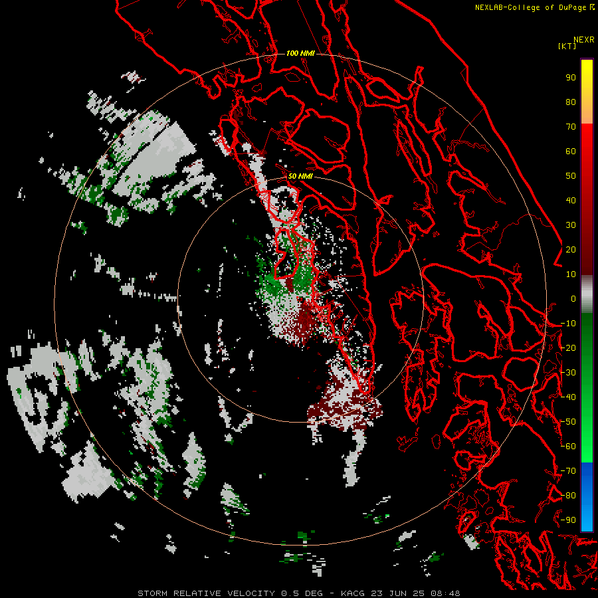Click the -20 value on velocity scale

tap(568, 348)
